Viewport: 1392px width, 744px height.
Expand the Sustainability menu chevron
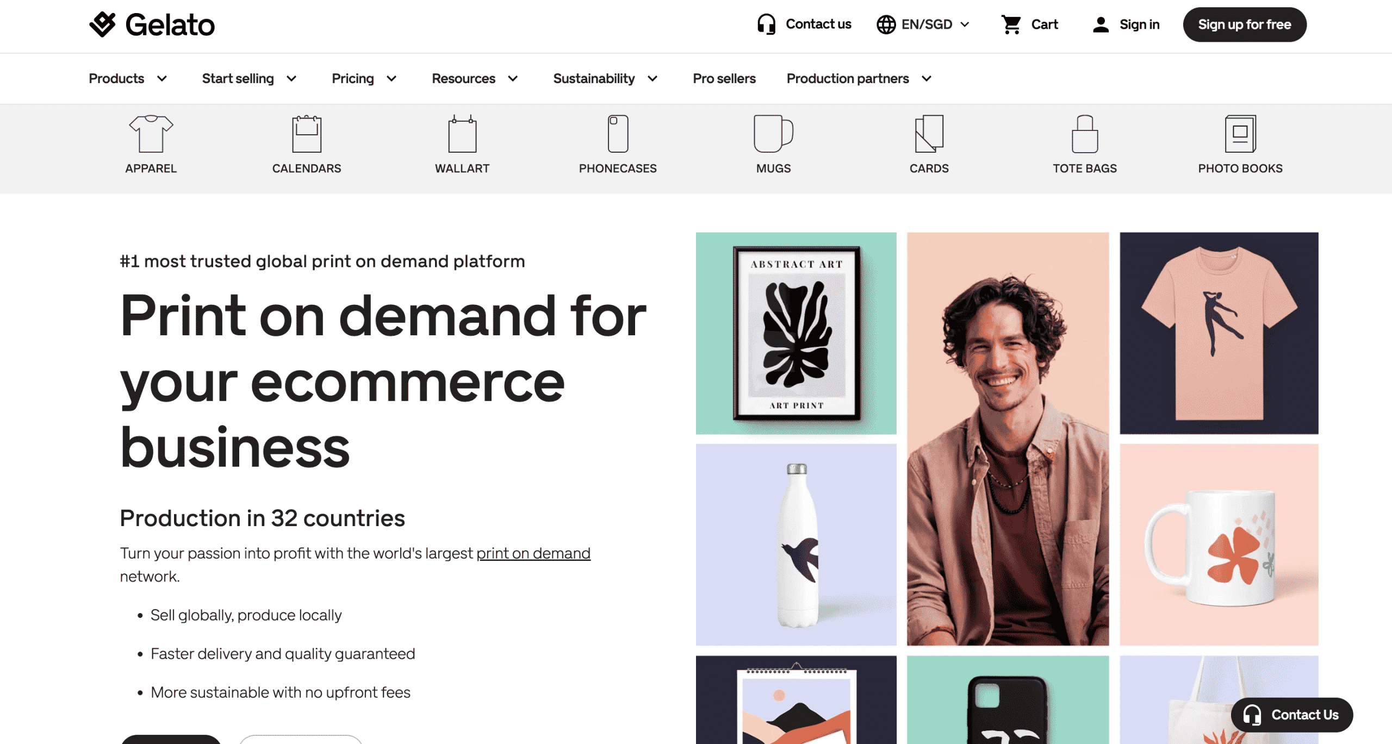click(652, 79)
